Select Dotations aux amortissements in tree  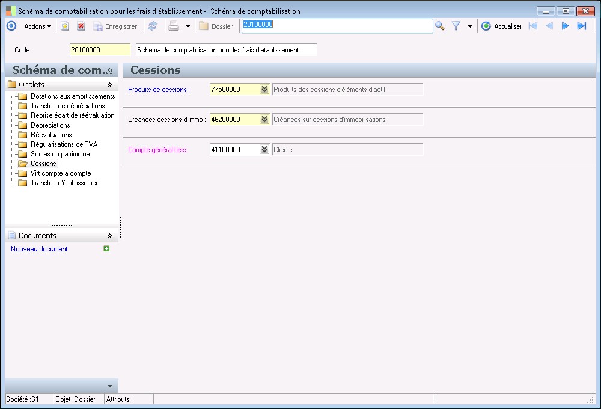click(x=72, y=96)
